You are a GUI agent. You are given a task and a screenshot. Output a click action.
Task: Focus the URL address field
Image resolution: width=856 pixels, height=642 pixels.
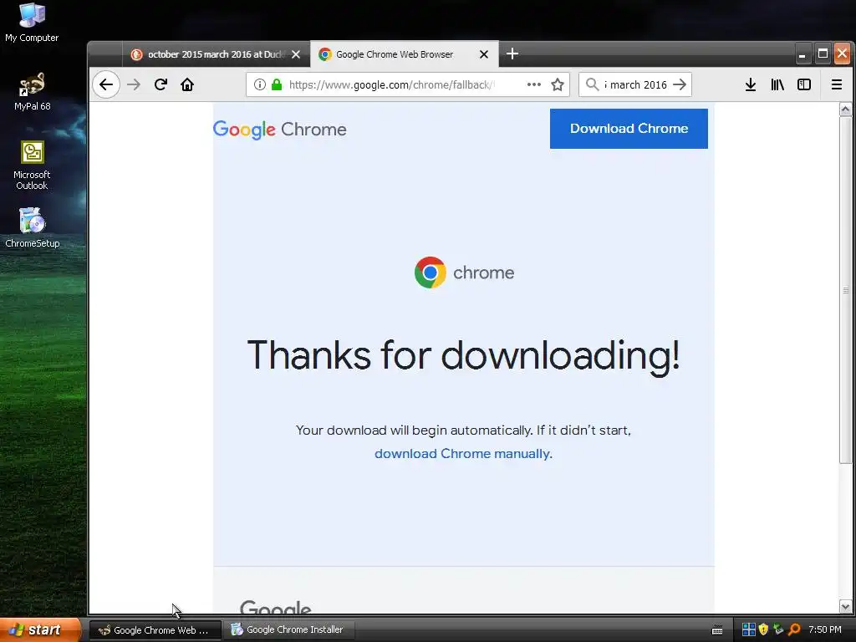(x=392, y=84)
